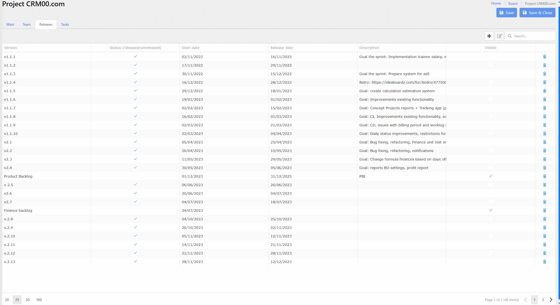
Task: Delete release v2.4 with trash icon
Action: pyautogui.click(x=544, y=168)
